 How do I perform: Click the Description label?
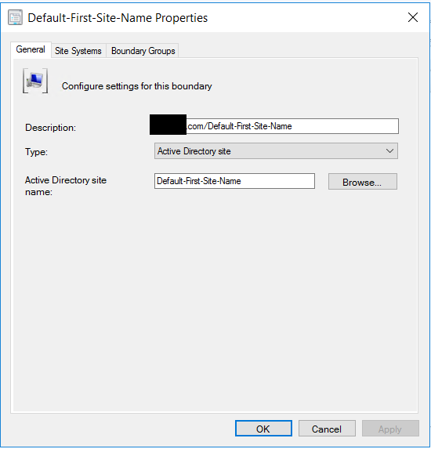50,128
